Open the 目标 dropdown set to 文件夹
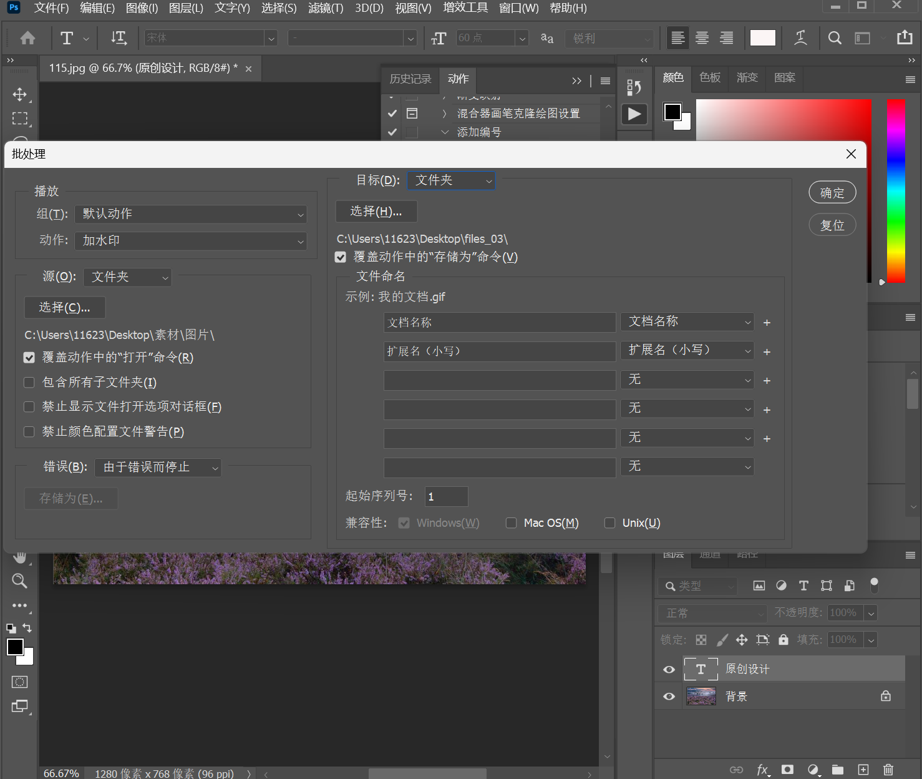 pos(451,180)
